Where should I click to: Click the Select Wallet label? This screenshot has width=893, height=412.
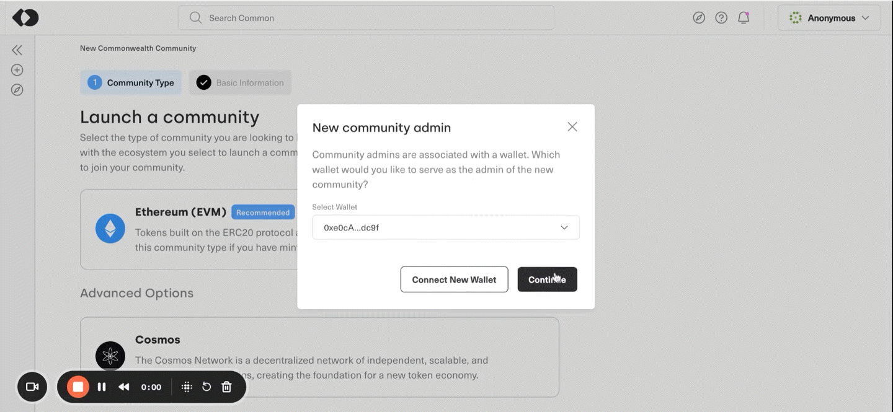click(335, 207)
